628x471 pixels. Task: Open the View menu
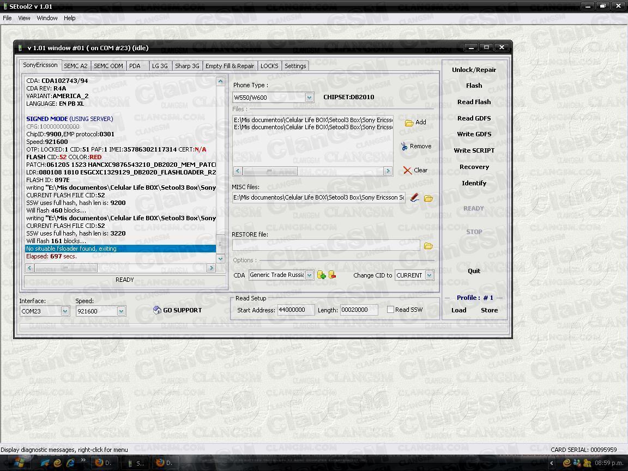pyautogui.click(x=24, y=18)
